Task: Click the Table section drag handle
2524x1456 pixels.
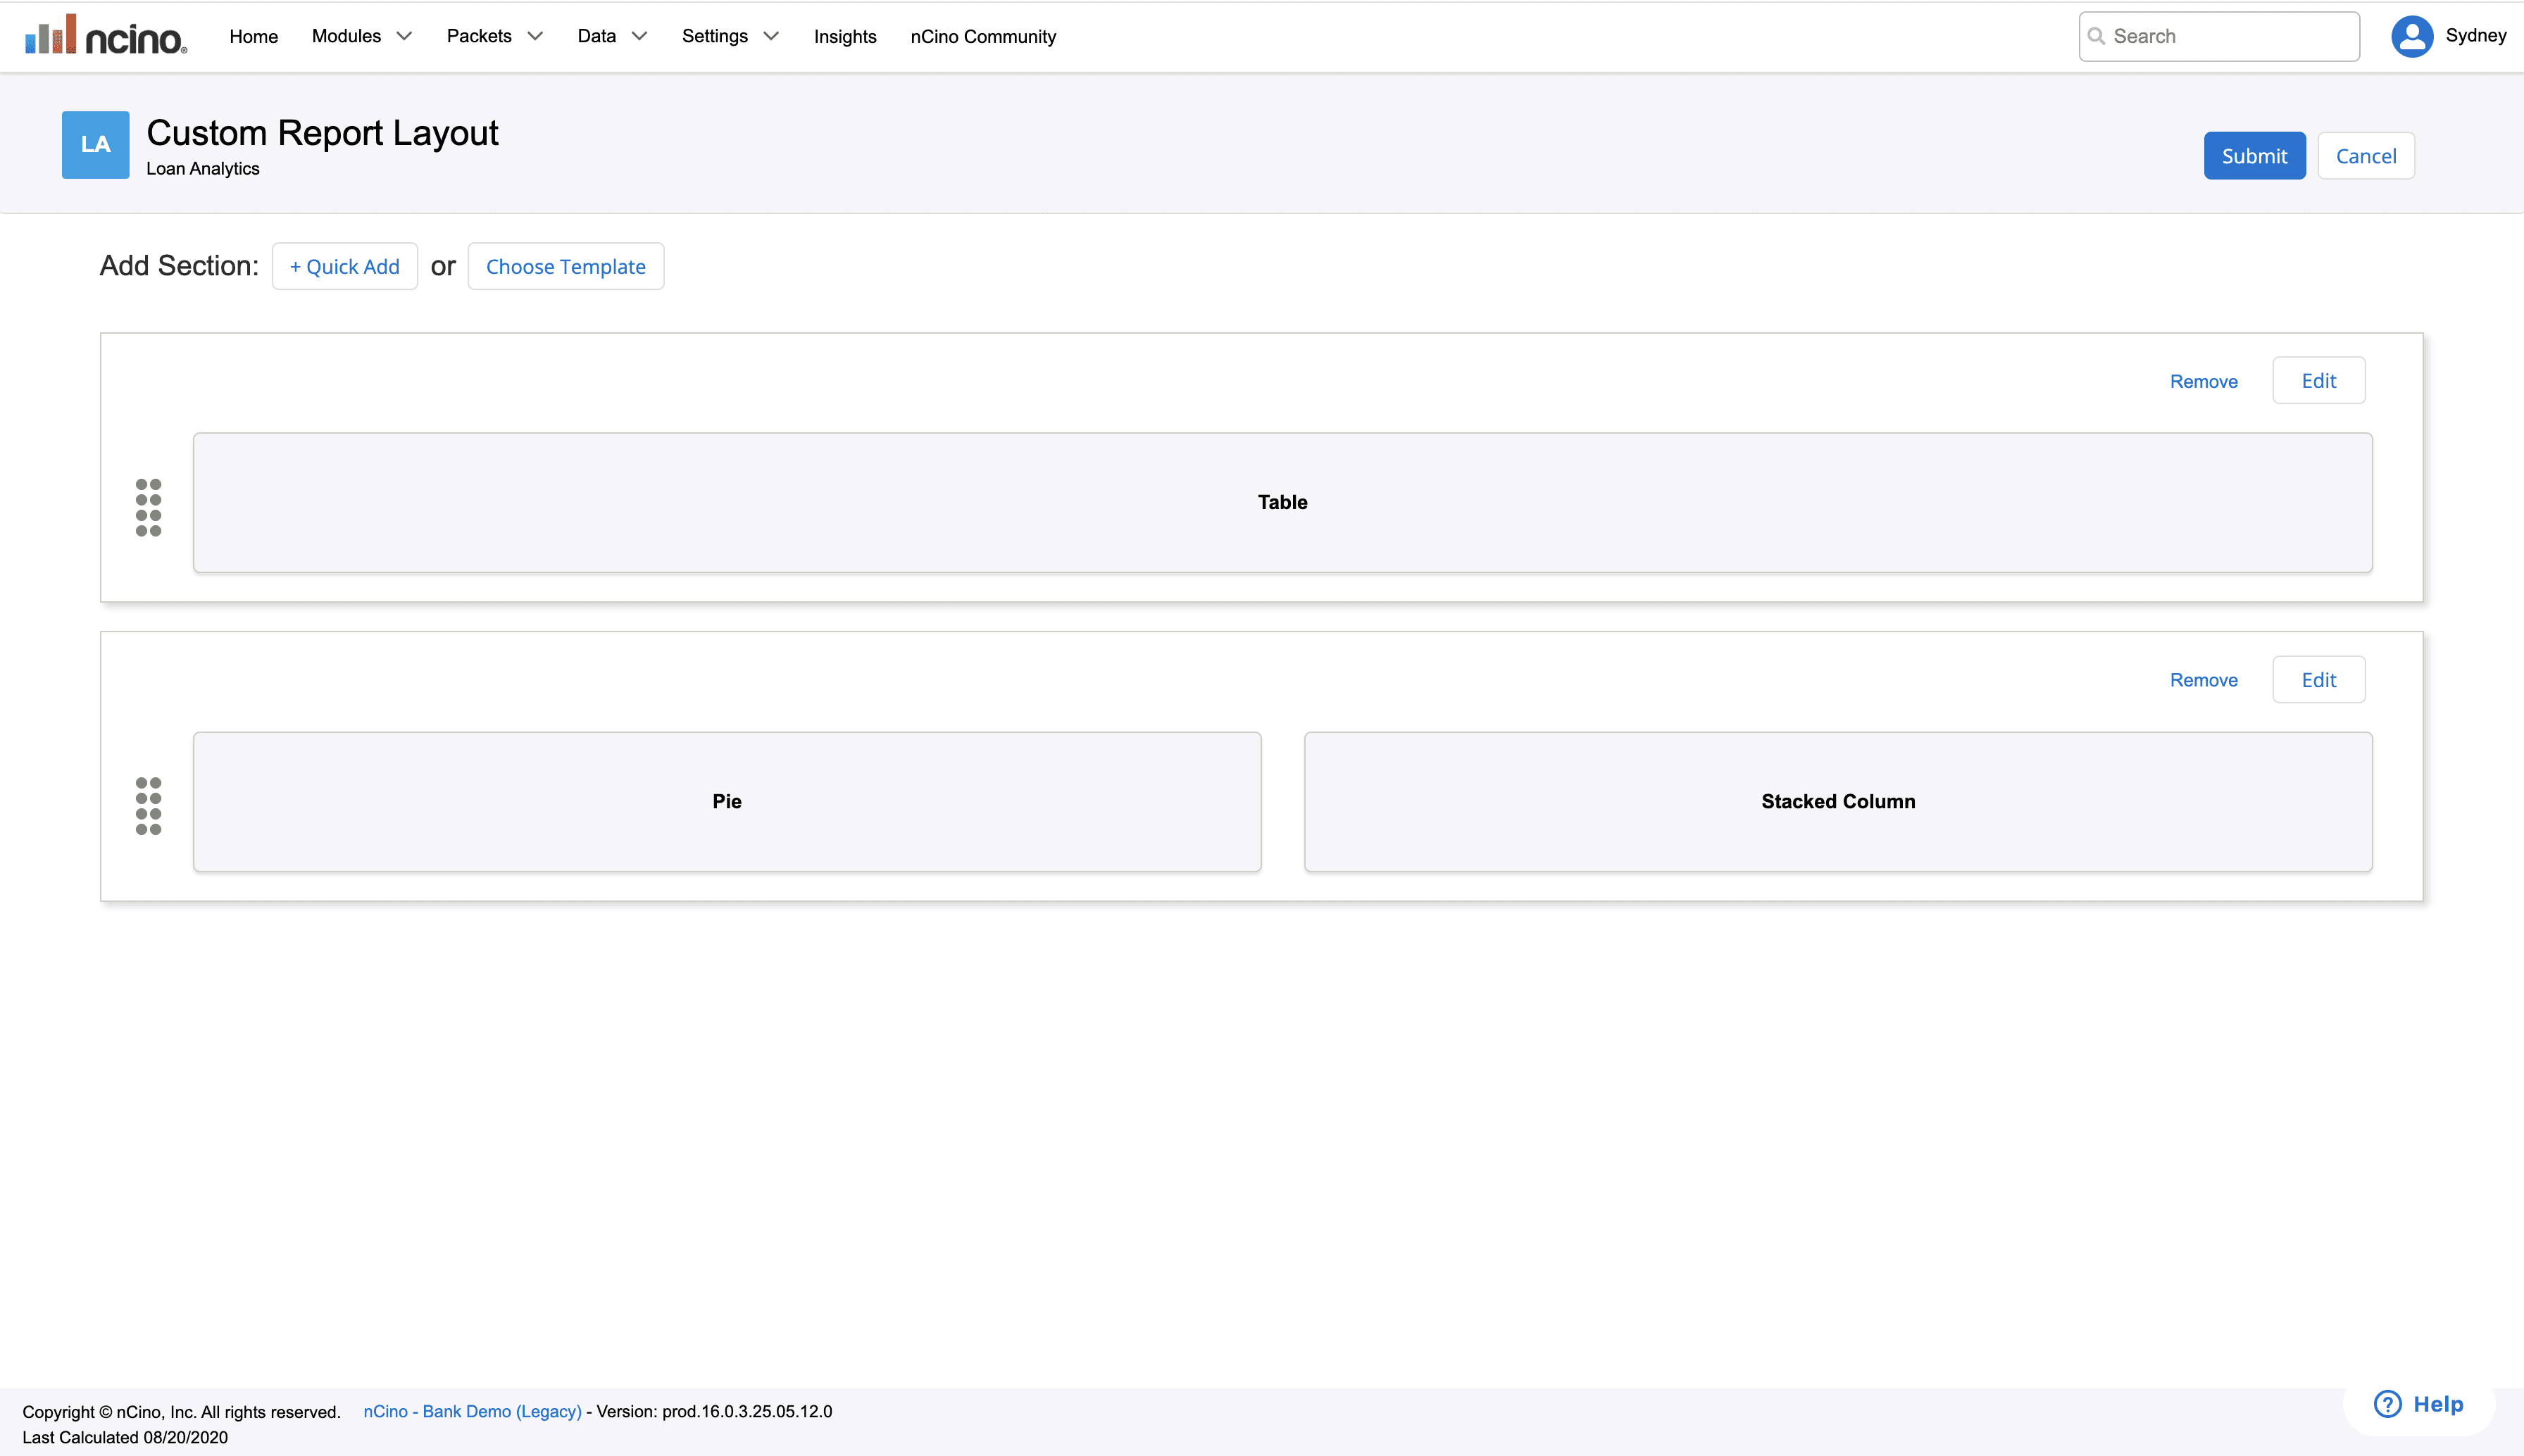Action: (148, 507)
